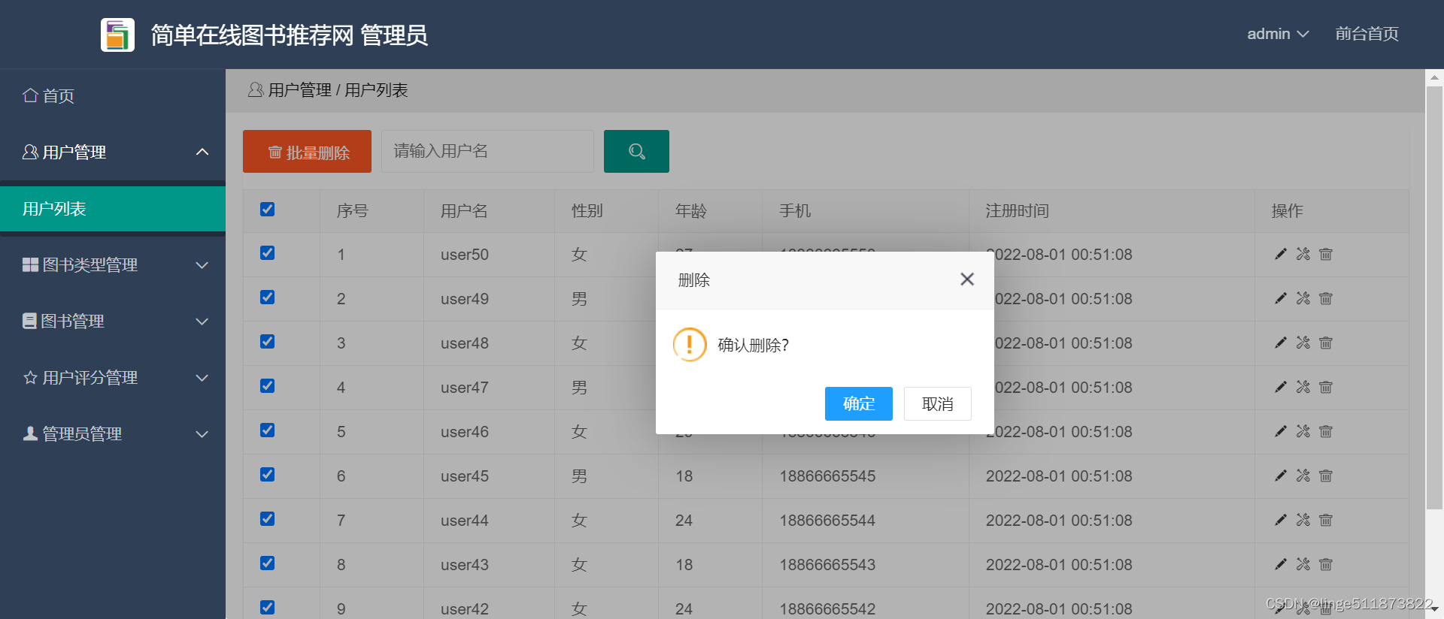Click the phone number 18866665545

(x=827, y=476)
